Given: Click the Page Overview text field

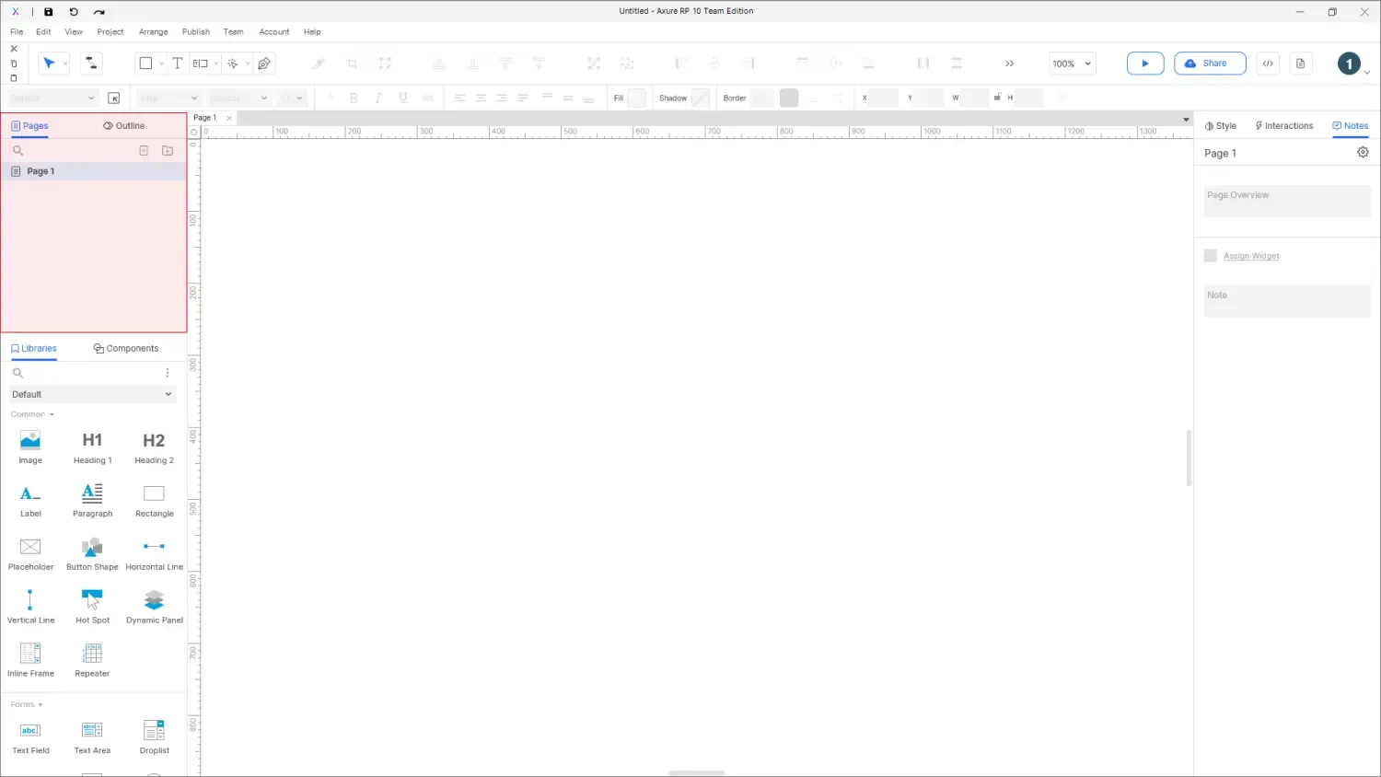Looking at the screenshot, I should point(1286,201).
